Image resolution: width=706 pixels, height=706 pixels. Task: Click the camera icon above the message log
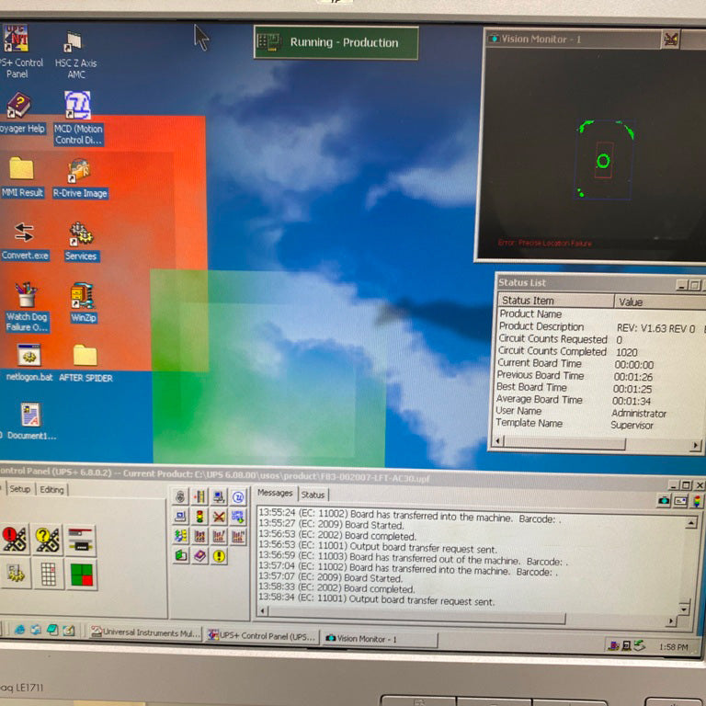point(664,500)
